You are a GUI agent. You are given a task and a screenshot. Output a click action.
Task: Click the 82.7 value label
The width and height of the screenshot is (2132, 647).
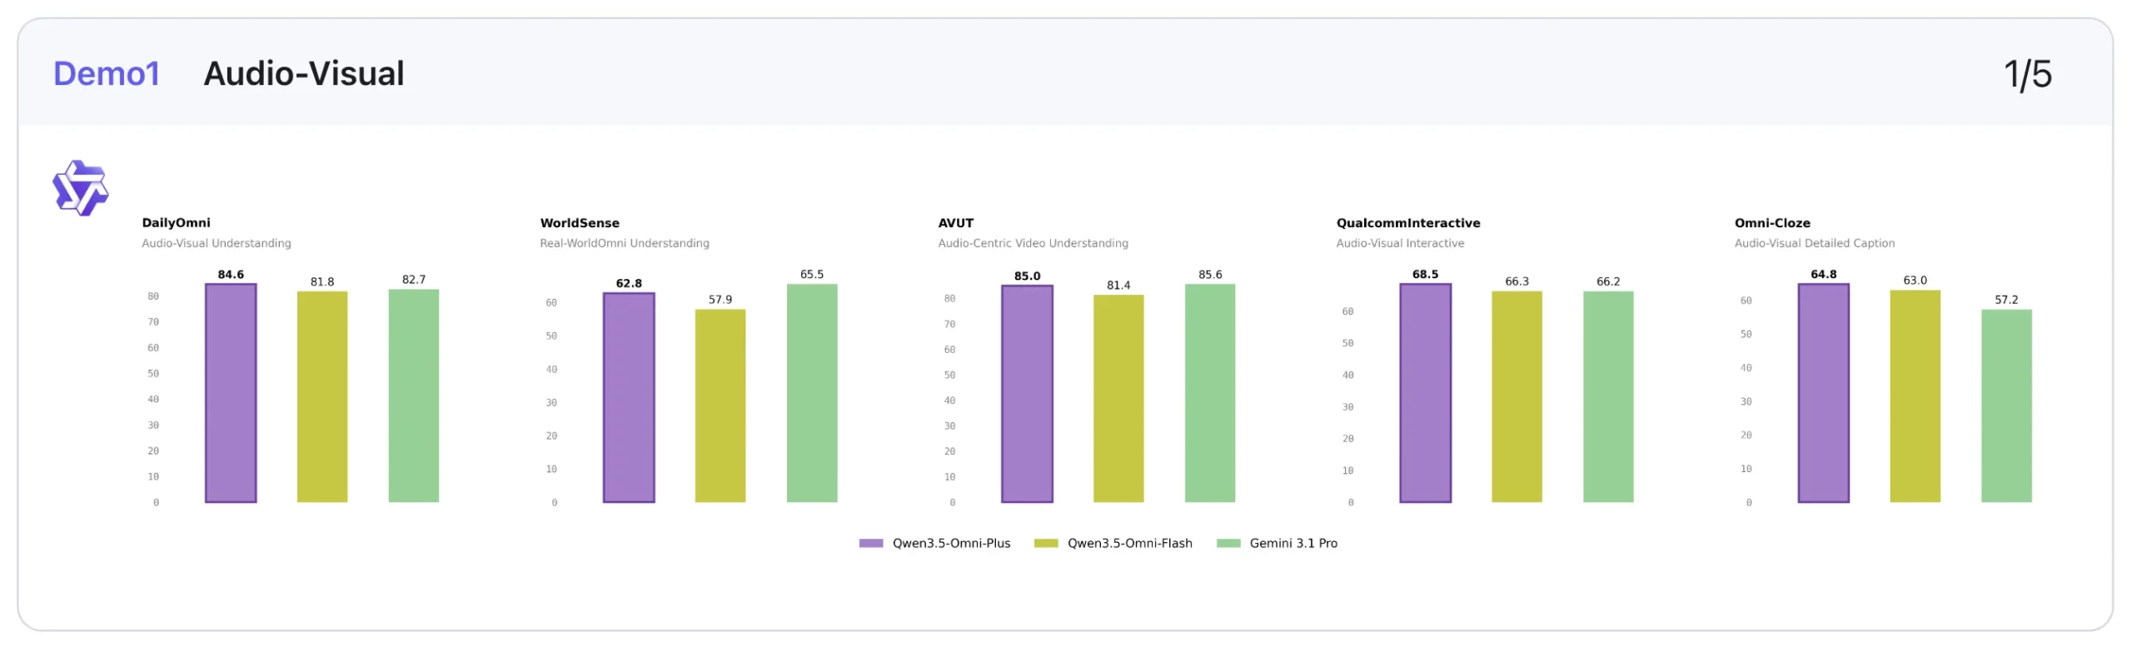tap(414, 279)
